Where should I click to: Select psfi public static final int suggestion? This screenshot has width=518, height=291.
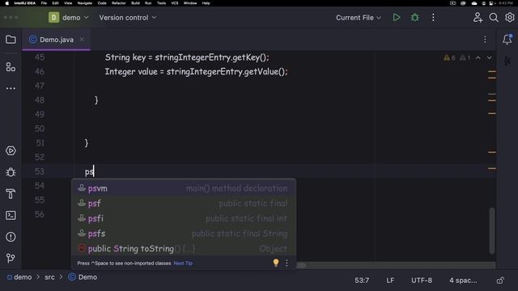[184, 218]
